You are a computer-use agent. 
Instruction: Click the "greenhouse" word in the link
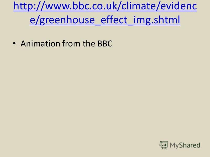(67, 20)
